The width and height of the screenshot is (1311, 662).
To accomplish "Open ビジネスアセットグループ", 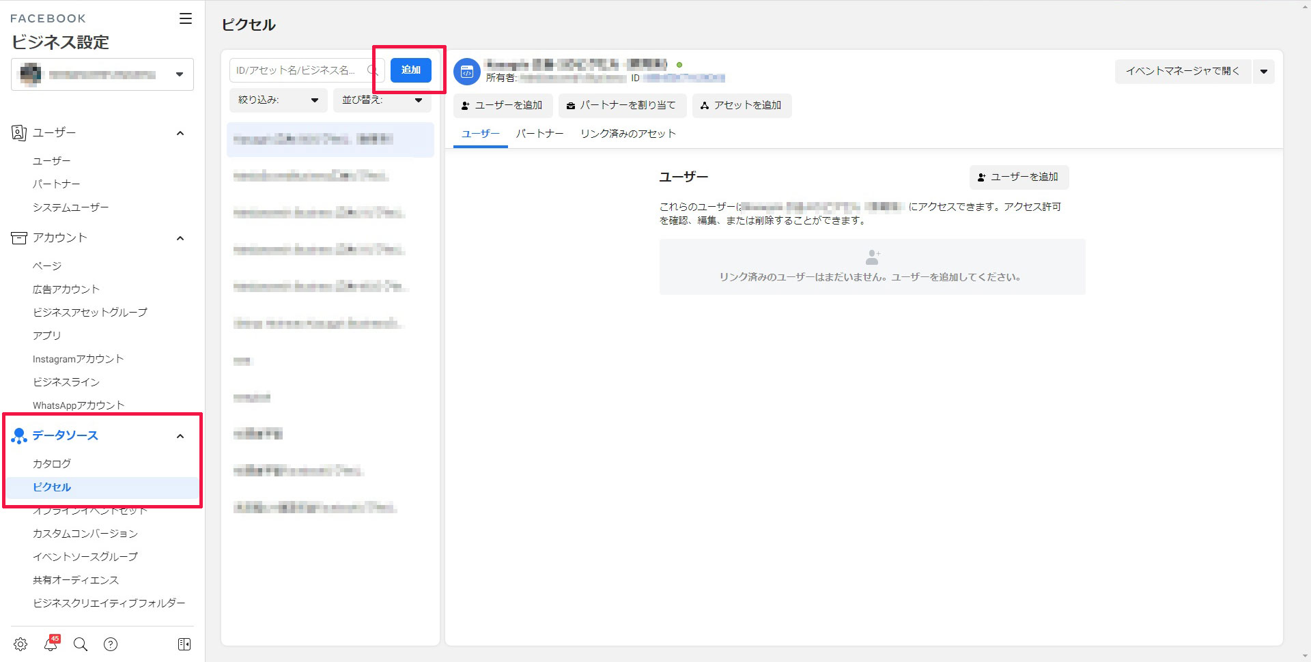I will point(90,313).
